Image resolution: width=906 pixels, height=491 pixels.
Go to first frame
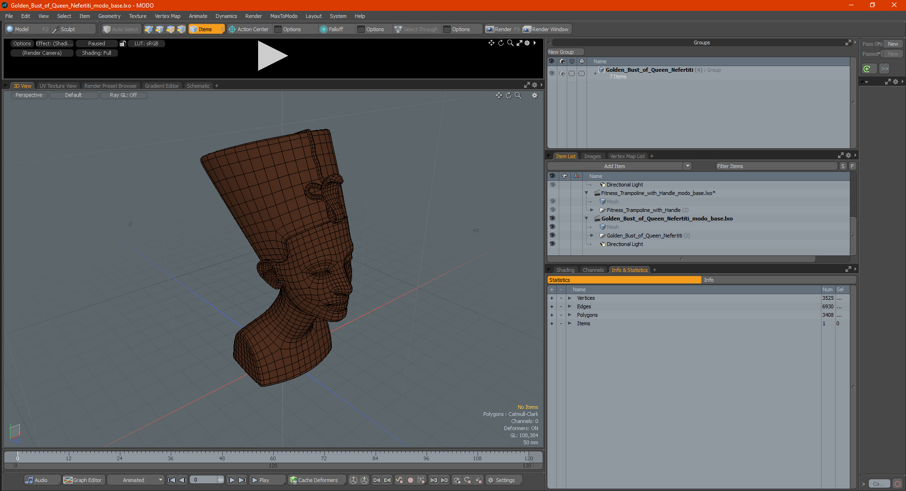172,480
